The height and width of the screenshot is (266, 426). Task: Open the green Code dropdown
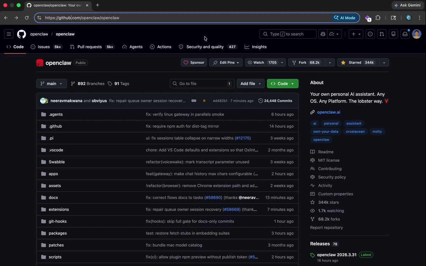(x=283, y=84)
